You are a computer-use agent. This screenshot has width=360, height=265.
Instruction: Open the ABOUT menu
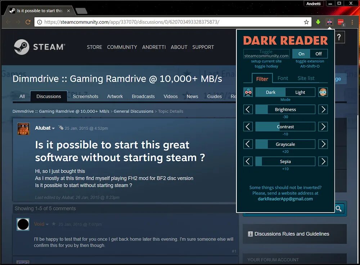(x=179, y=47)
